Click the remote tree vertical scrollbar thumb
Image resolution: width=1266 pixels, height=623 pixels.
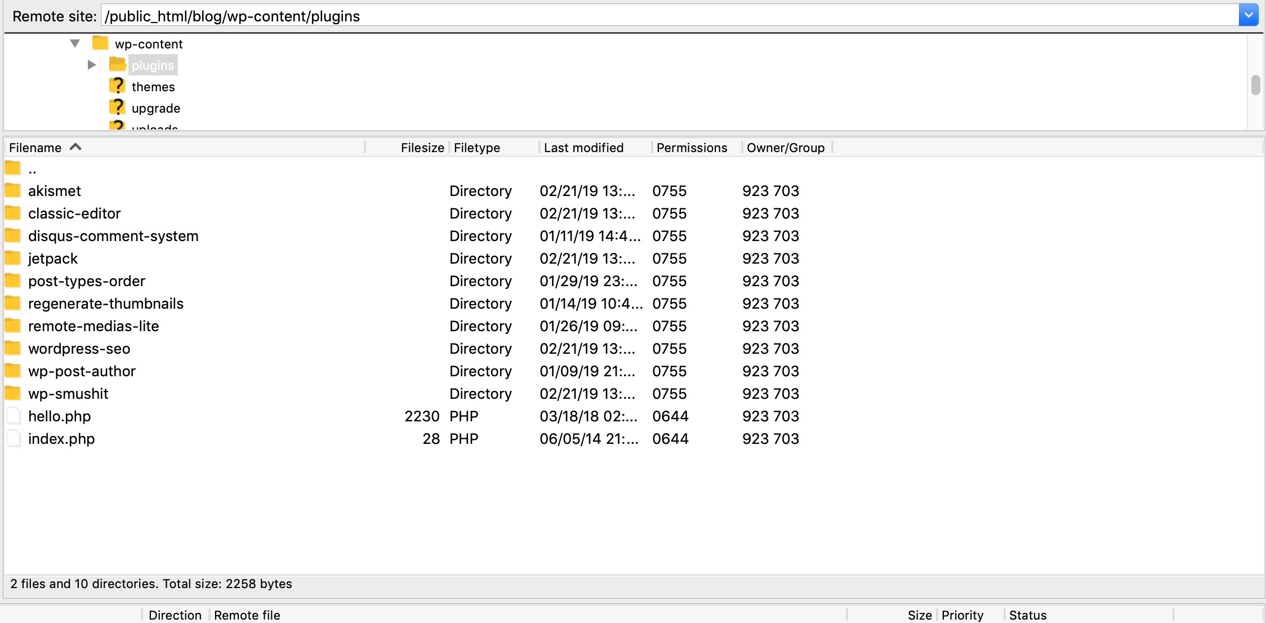[x=1255, y=85]
